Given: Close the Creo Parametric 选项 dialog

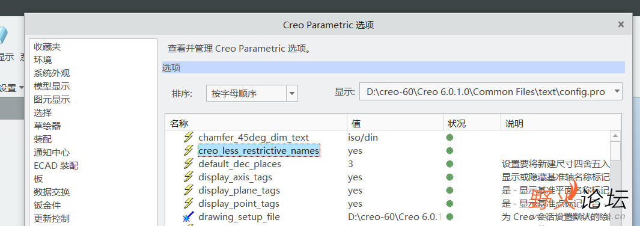Looking at the screenshot, I should (621, 25).
